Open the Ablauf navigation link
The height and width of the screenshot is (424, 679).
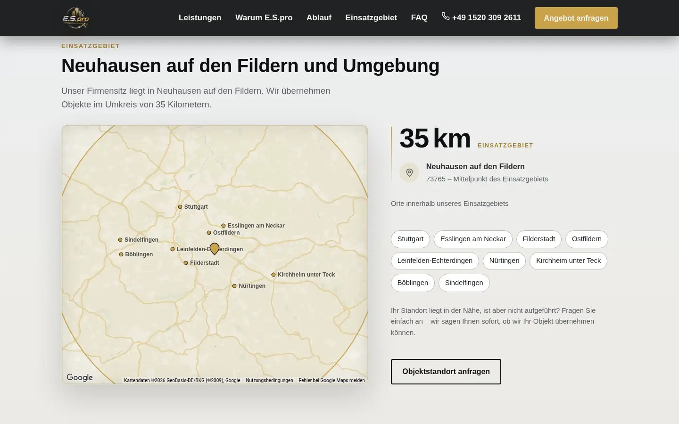[319, 17]
